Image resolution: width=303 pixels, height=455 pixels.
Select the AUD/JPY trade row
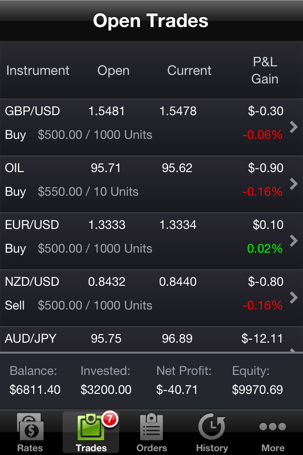tap(142, 339)
